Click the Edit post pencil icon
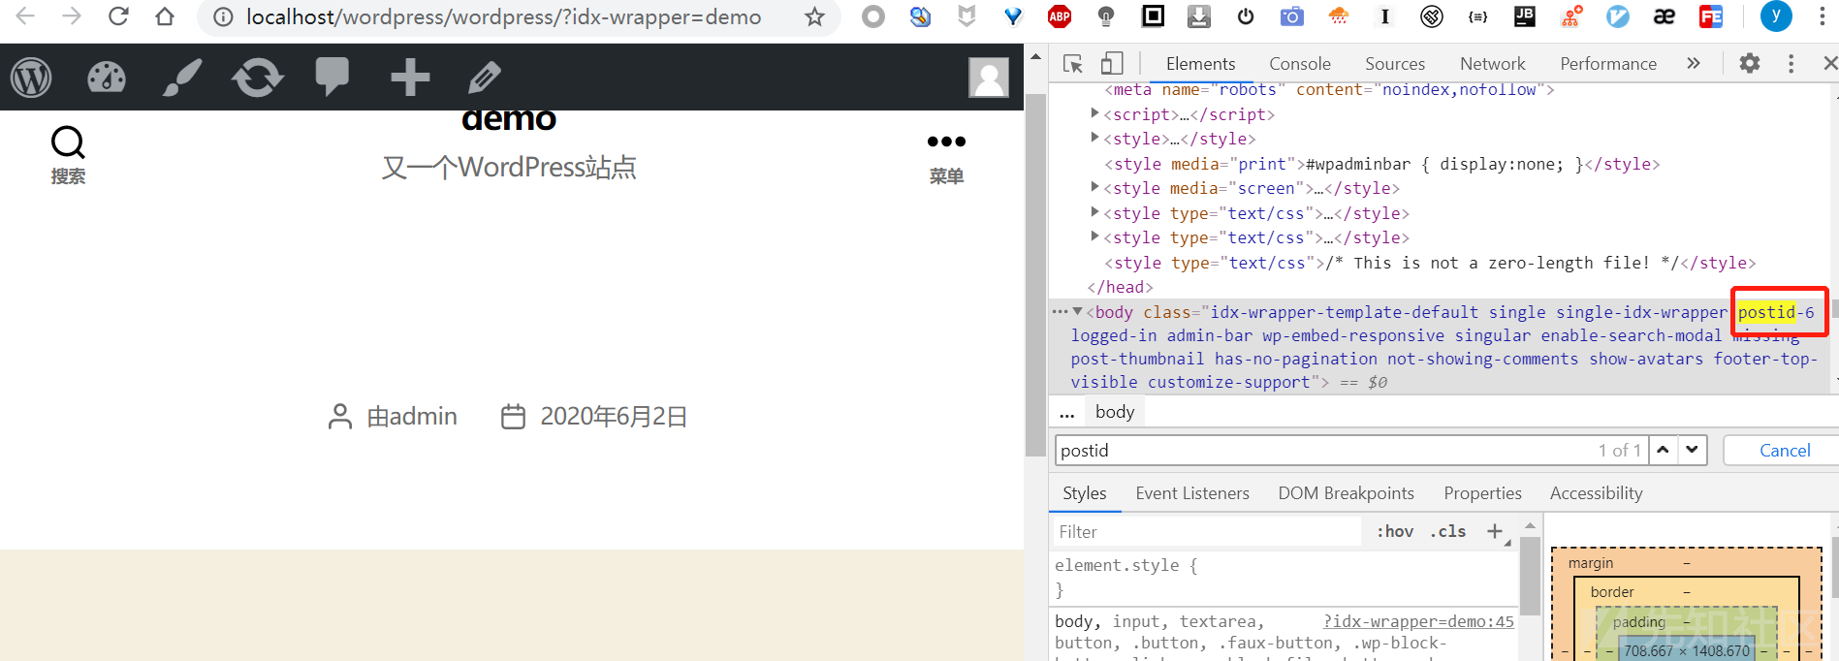The width and height of the screenshot is (1839, 661). [x=485, y=78]
